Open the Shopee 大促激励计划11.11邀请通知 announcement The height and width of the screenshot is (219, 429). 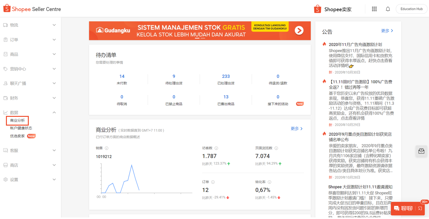click(360, 187)
